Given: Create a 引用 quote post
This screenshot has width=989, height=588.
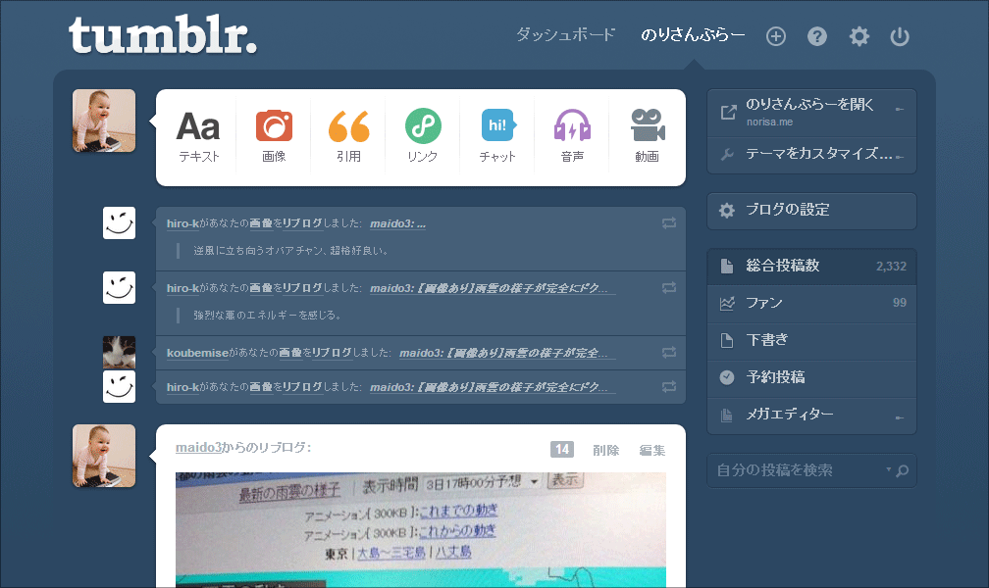Looking at the screenshot, I should point(348,137).
